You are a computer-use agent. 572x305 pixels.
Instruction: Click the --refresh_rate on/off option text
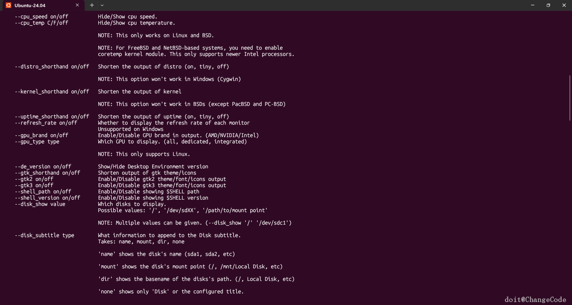pyautogui.click(x=46, y=123)
